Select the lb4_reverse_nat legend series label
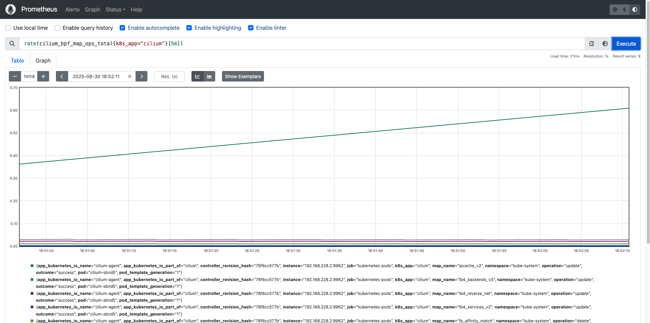 (x=313, y=297)
